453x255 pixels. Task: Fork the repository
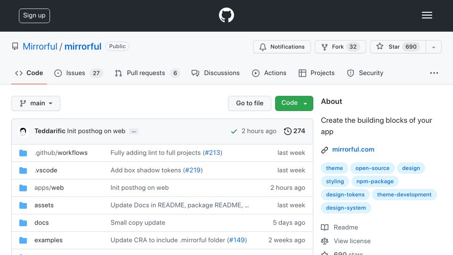coord(340,47)
